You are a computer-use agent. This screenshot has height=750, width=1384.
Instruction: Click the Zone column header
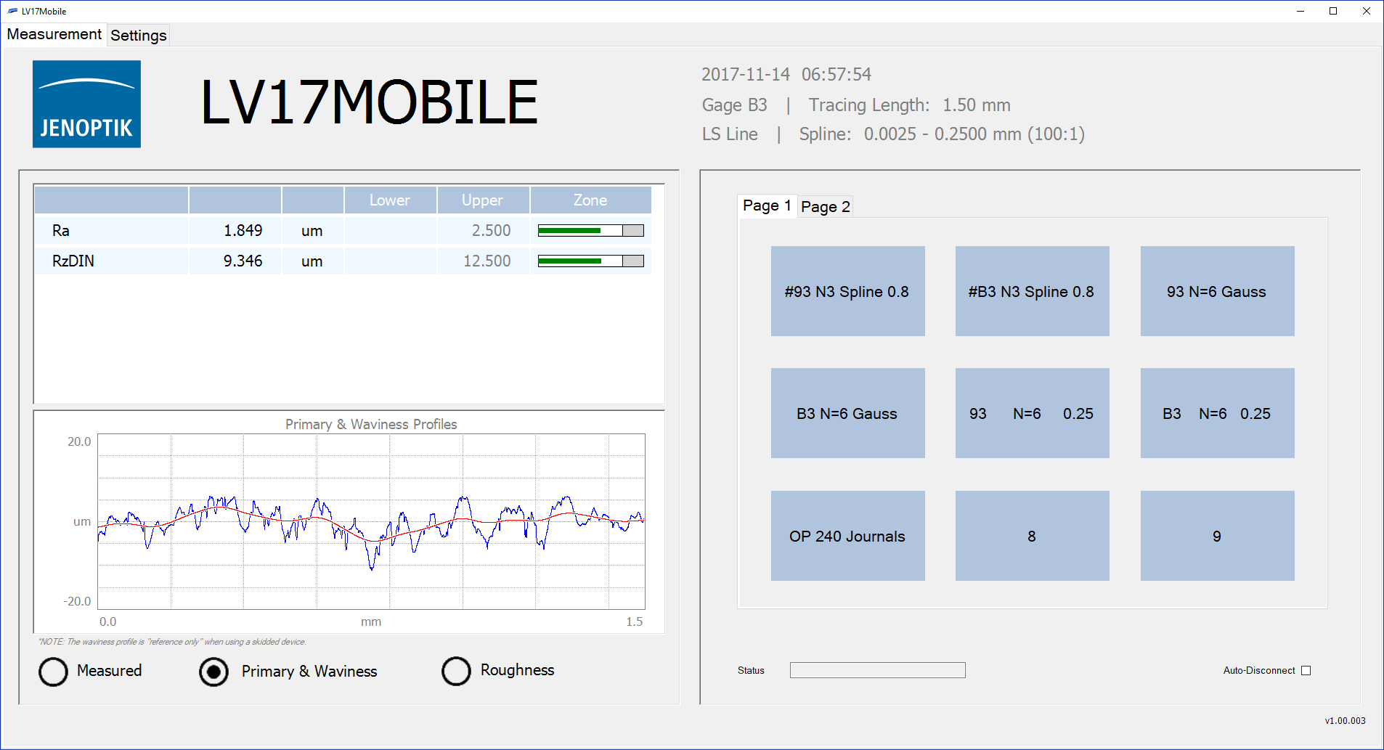590,200
